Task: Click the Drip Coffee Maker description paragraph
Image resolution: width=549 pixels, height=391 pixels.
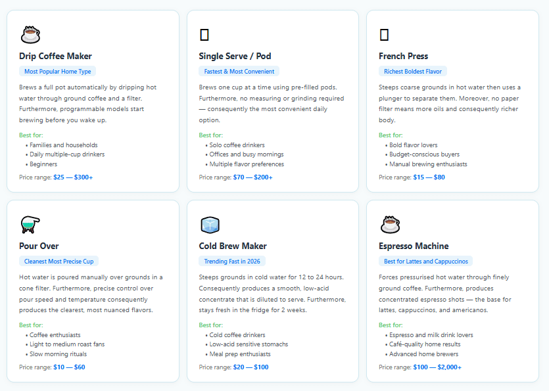Action: (x=88, y=104)
